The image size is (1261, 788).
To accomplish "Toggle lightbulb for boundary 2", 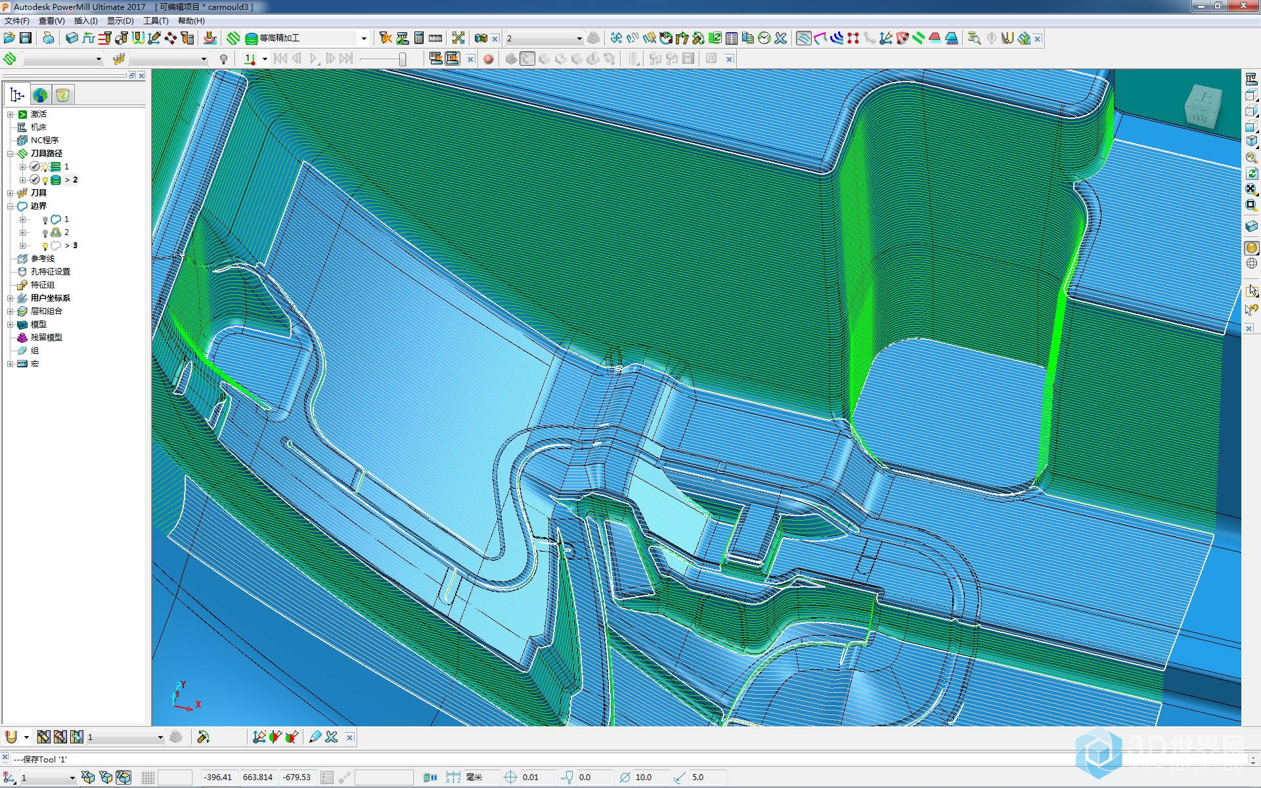I will (45, 232).
